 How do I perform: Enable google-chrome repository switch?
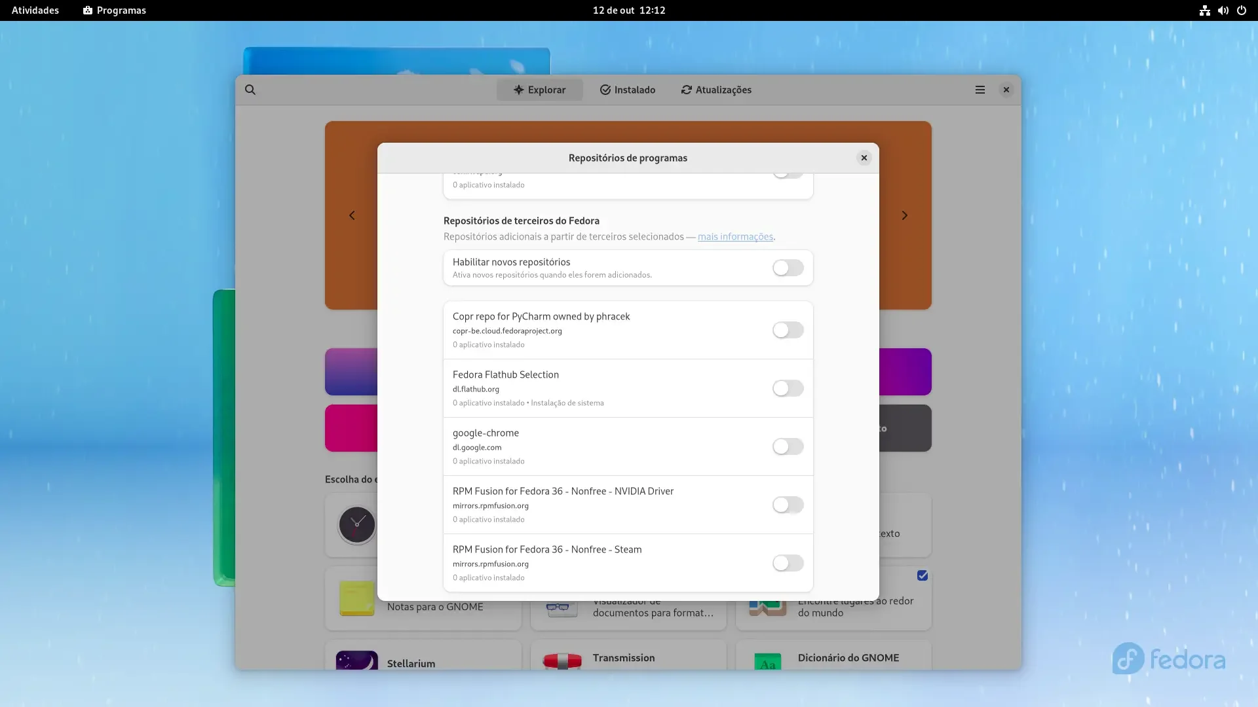[x=788, y=446]
